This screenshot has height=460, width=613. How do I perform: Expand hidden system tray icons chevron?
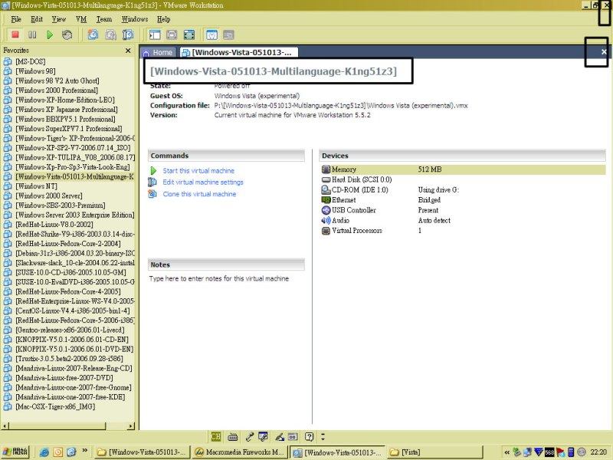tap(506, 452)
